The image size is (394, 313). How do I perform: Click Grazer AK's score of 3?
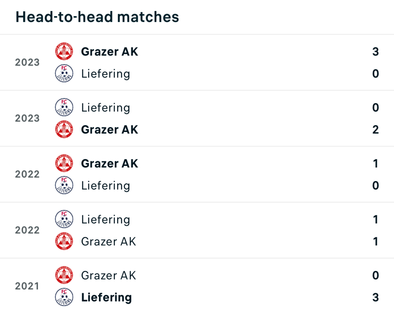[x=375, y=52]
